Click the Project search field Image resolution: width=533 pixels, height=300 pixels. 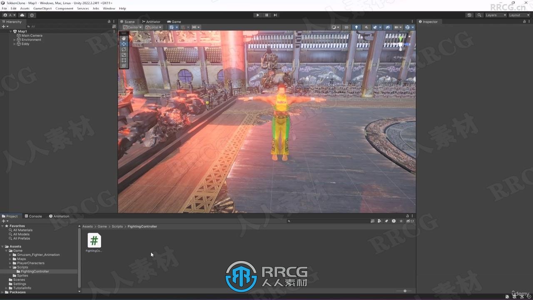[x=328, y=221]
